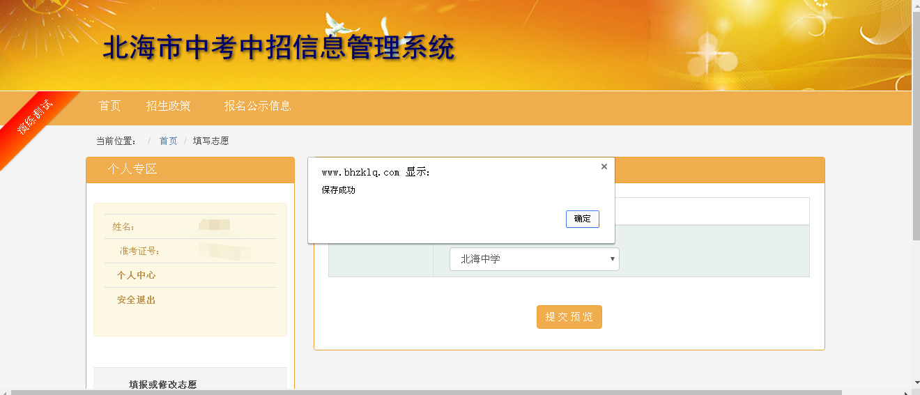Open the 招生政策 navigation item
The height and width of the screenshot is (395, 920).
168,106
